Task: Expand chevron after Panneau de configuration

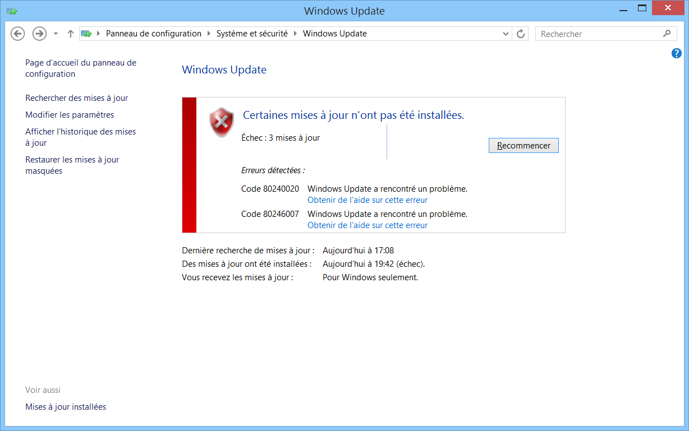Action: [x=209, y=34]
